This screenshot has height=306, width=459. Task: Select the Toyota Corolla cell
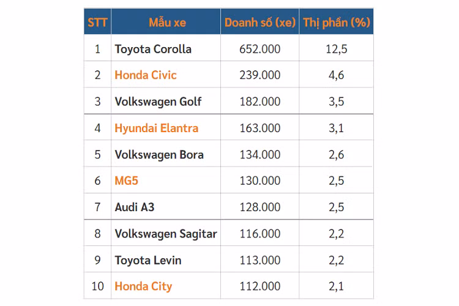tap(153, 50)
